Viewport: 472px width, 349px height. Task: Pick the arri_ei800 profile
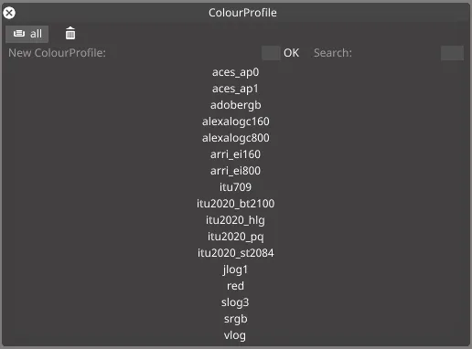(x=236, y=171)
